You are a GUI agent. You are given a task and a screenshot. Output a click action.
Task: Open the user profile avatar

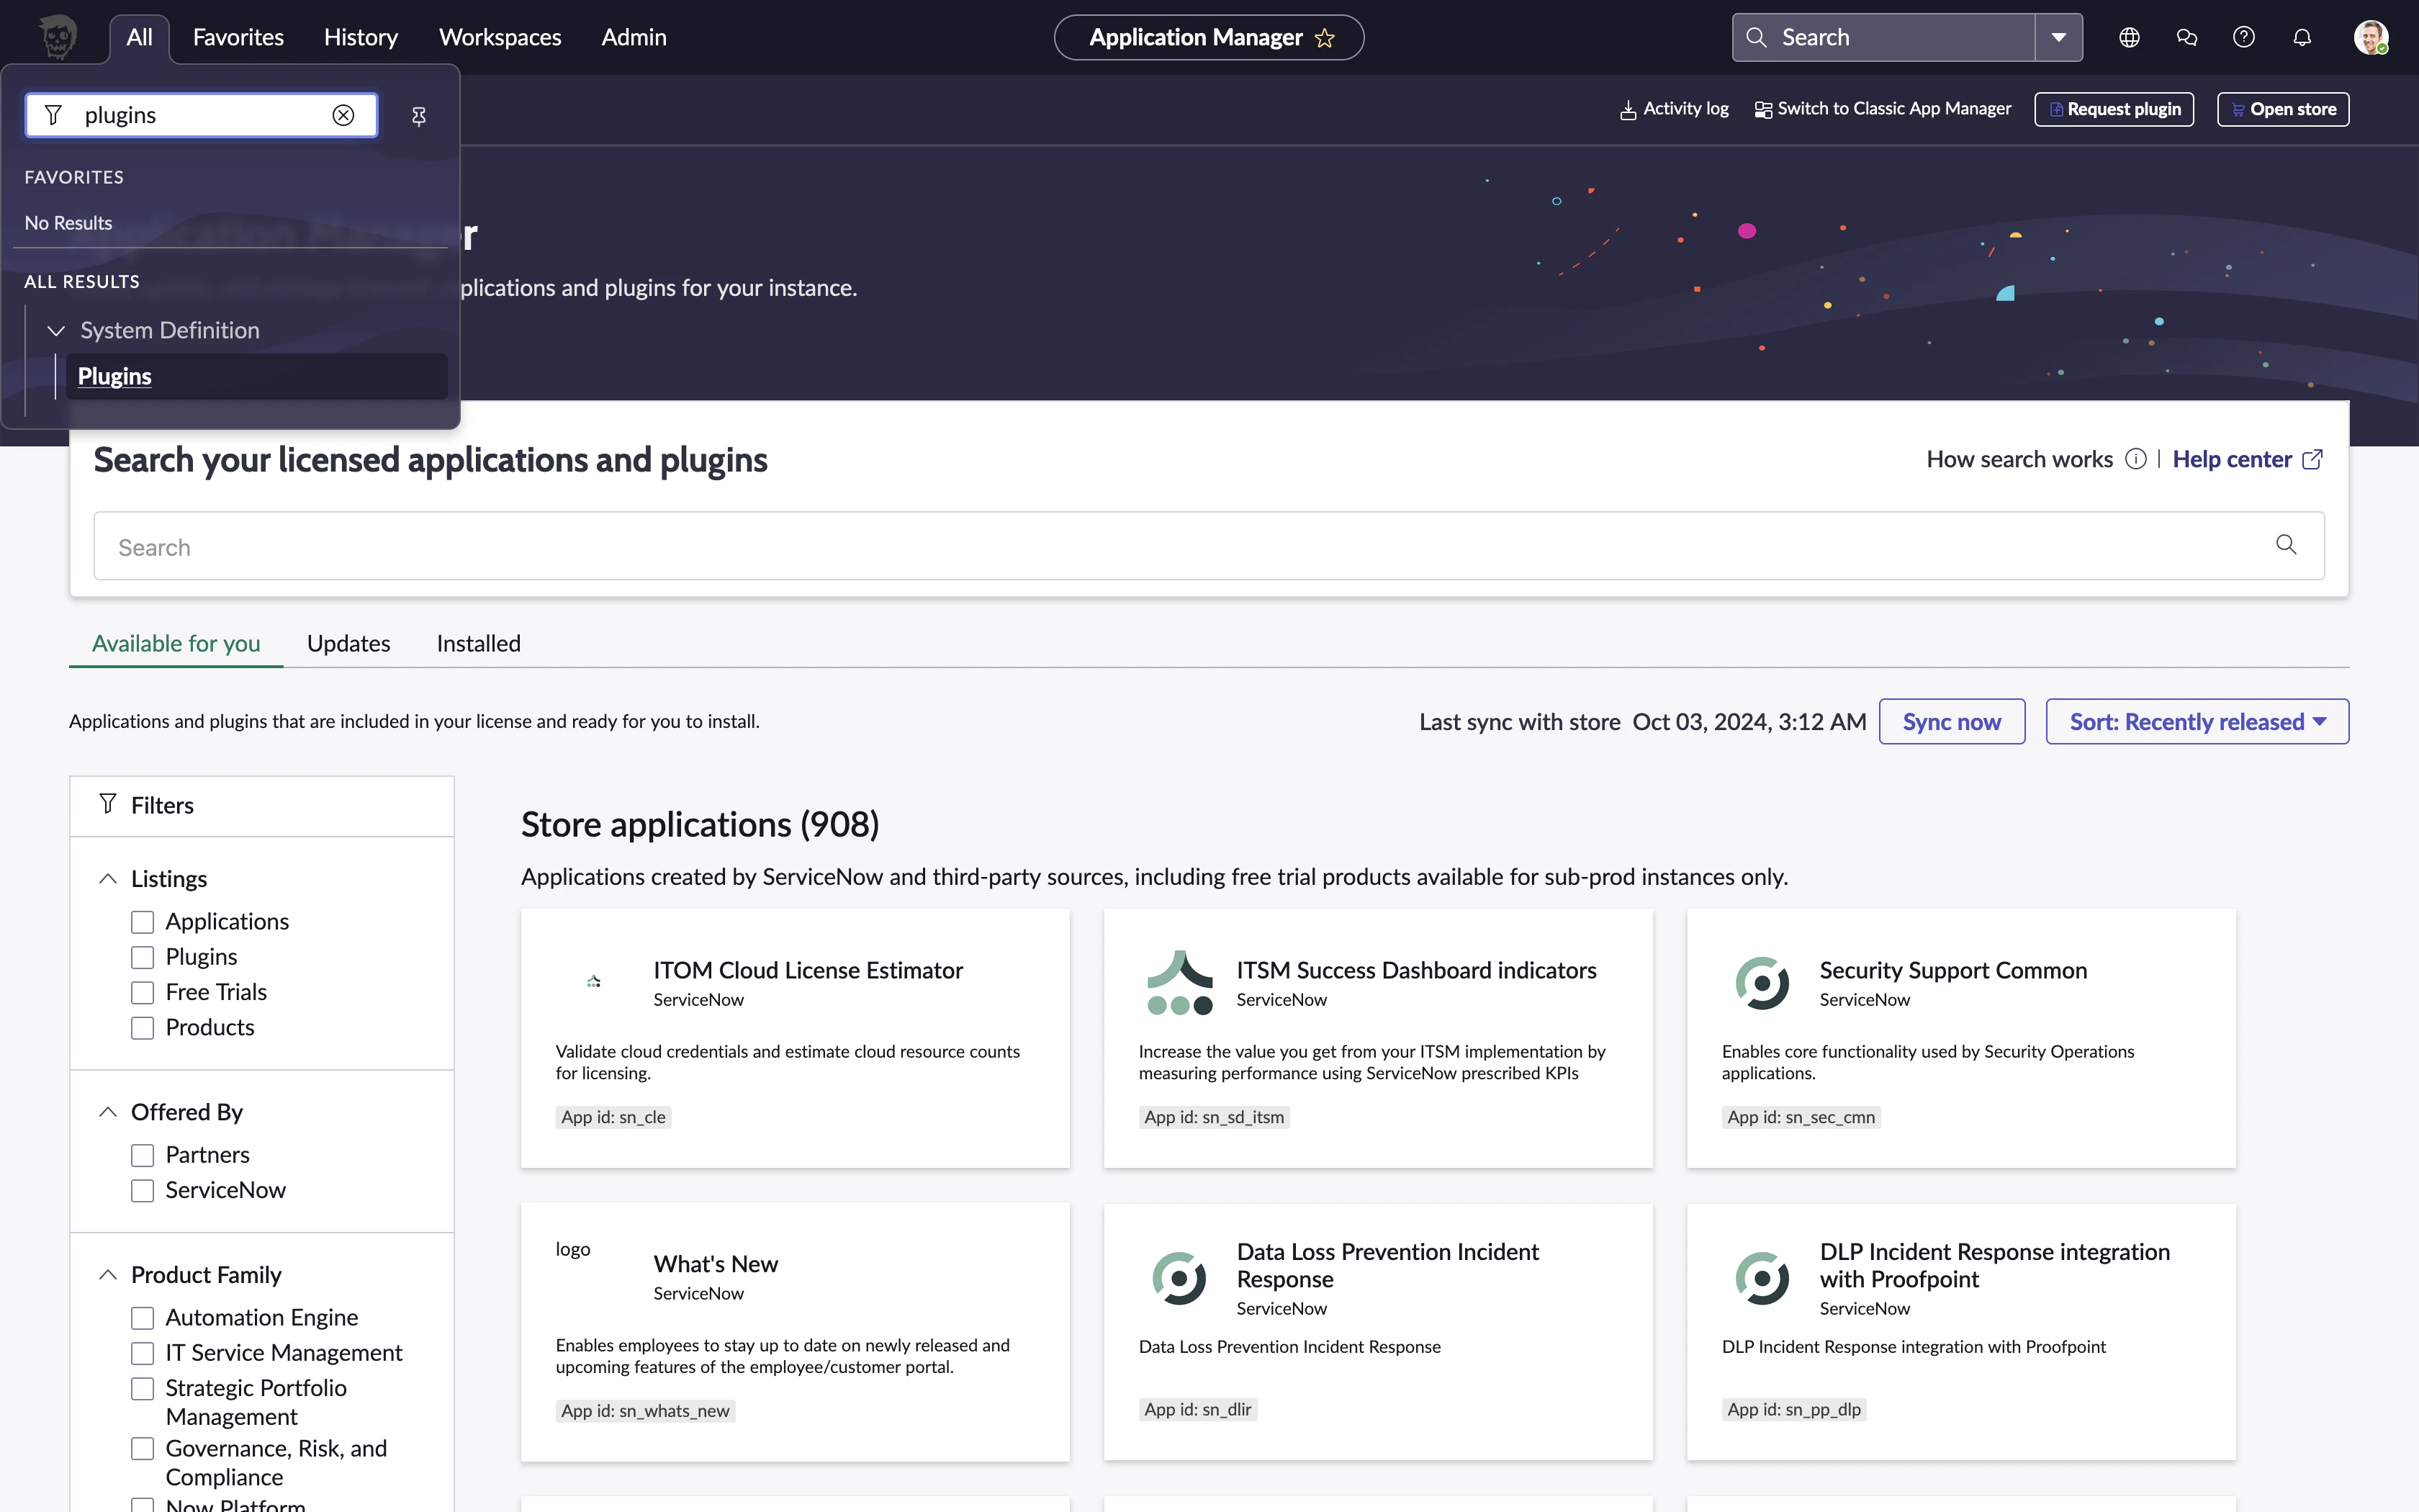pyautogui.click(x=2371, y=37)
